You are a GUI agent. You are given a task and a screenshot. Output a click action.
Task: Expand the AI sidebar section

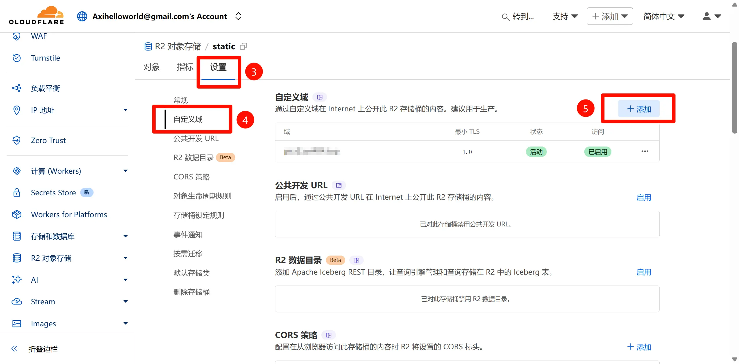[126, 280]
